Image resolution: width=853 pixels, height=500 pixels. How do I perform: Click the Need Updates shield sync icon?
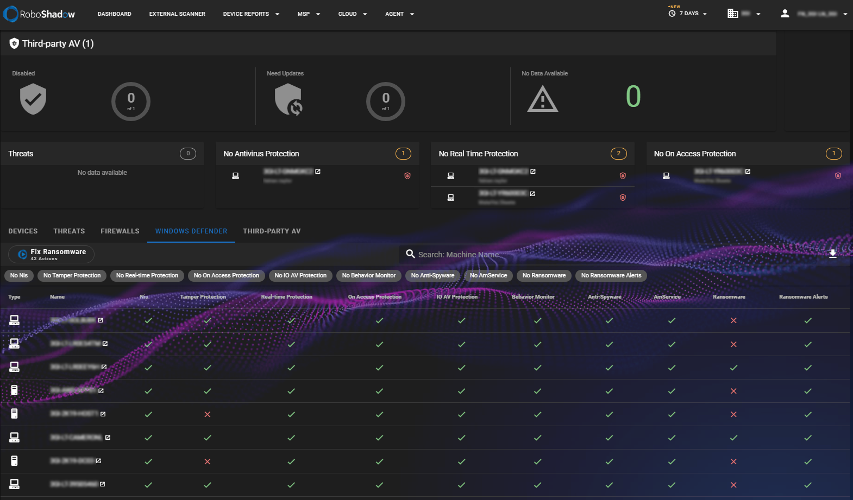tap(288, 100)
